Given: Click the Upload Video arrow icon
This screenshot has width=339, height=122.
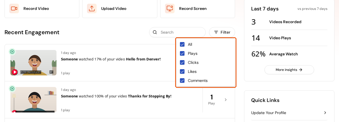Looking at the screenshot, I should [x=92, y=8].
